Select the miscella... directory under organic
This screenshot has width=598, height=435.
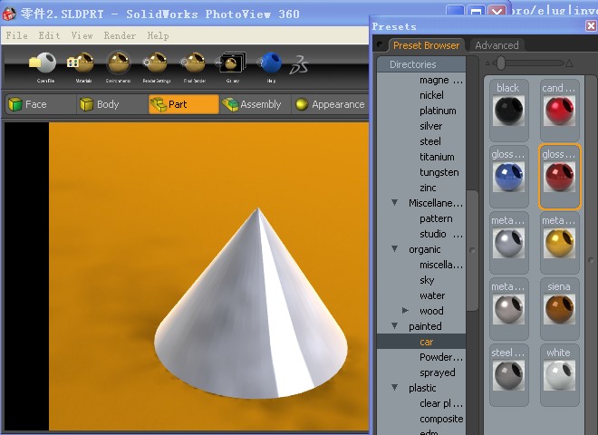(x=441, y=265)
